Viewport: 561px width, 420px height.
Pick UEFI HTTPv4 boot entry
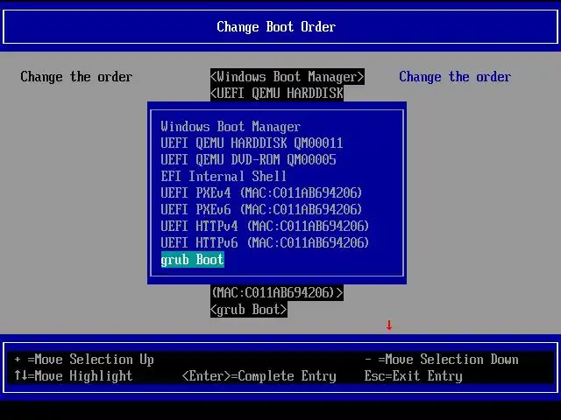[x=265, y=226]
